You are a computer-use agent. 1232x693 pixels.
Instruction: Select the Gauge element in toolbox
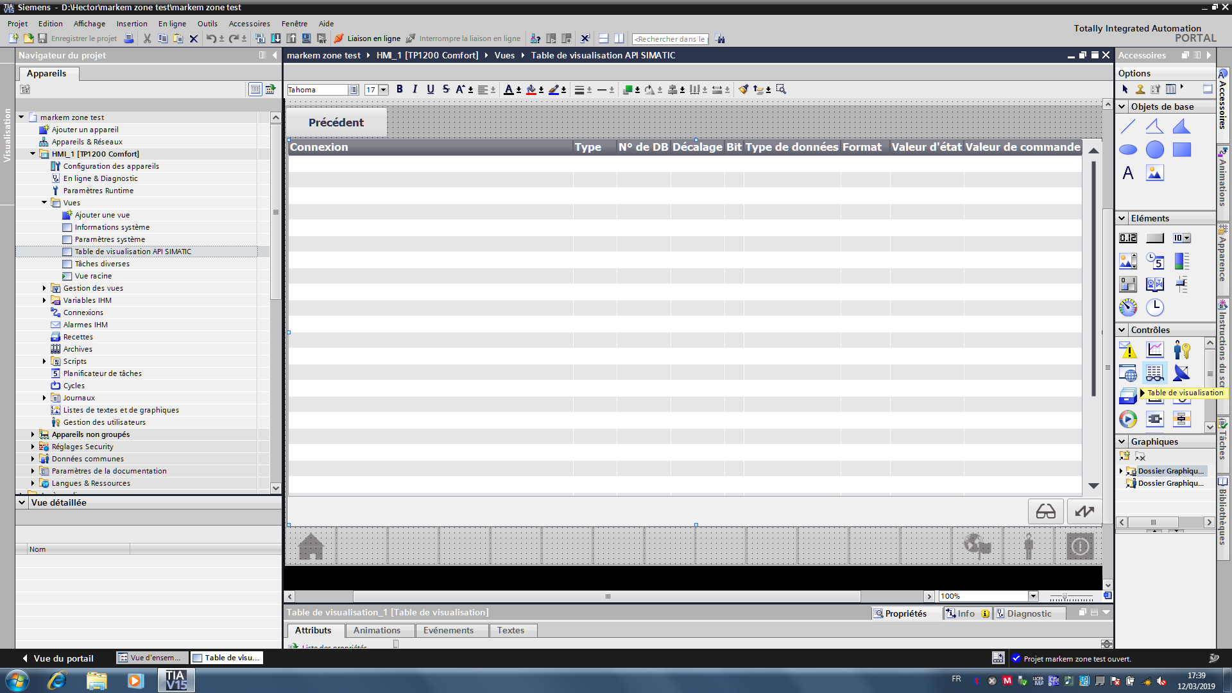pos(1128,307)
